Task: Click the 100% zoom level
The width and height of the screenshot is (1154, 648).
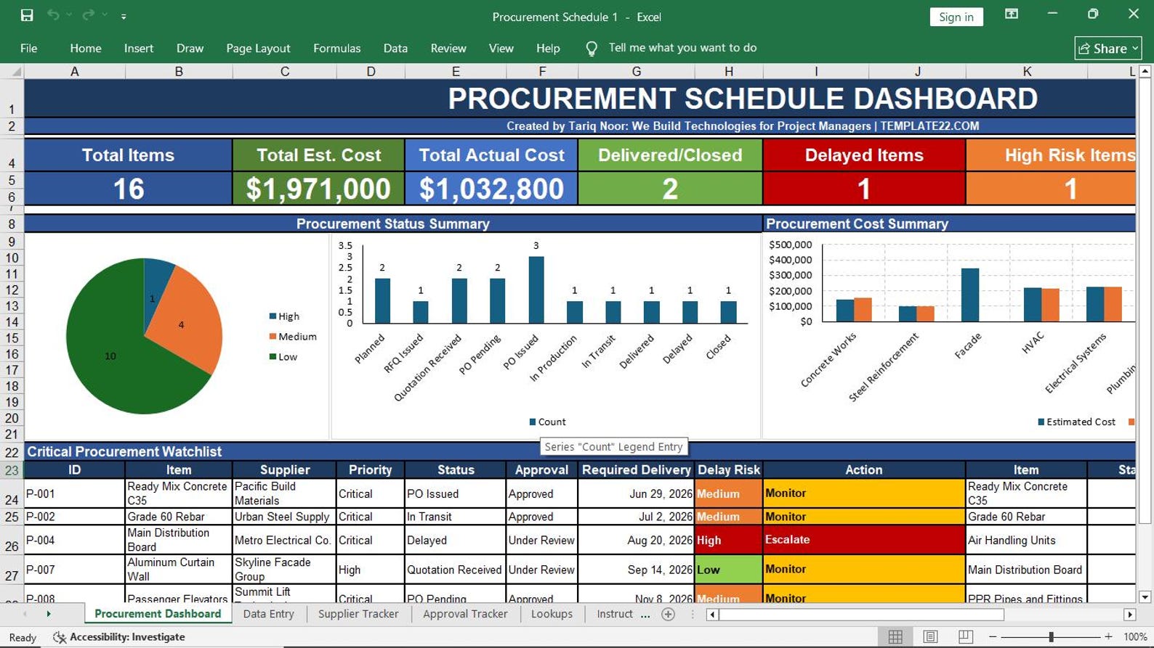Action: click(1135, 637)
